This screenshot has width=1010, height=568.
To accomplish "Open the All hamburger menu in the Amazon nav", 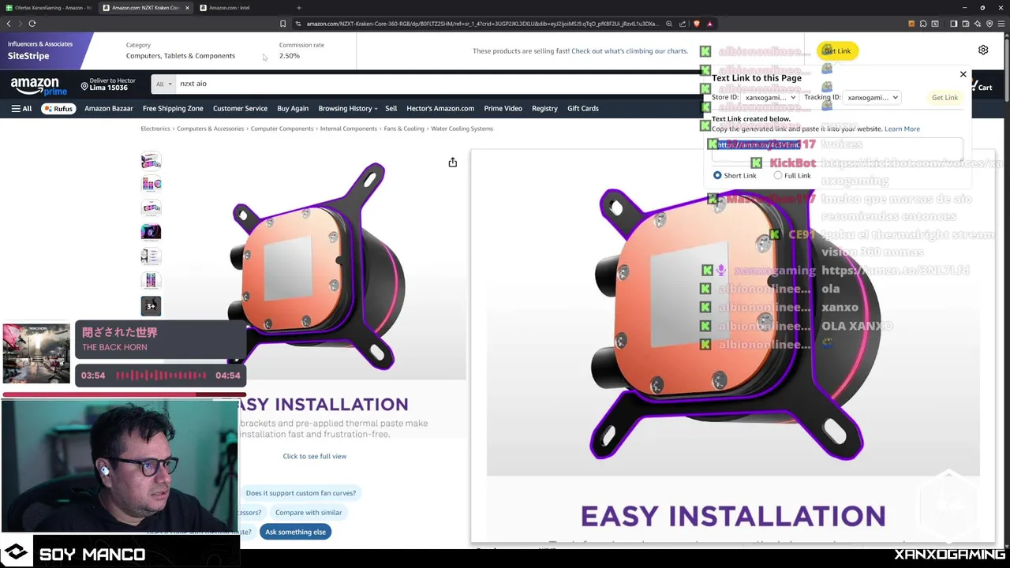I will 21,108.
